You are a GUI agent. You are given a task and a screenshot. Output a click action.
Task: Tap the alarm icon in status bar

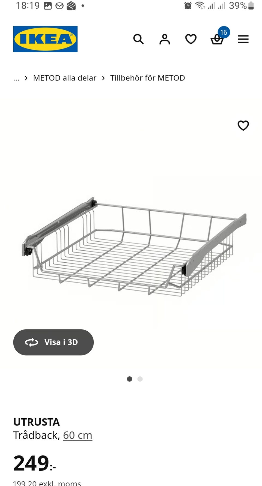coord(188,5)
